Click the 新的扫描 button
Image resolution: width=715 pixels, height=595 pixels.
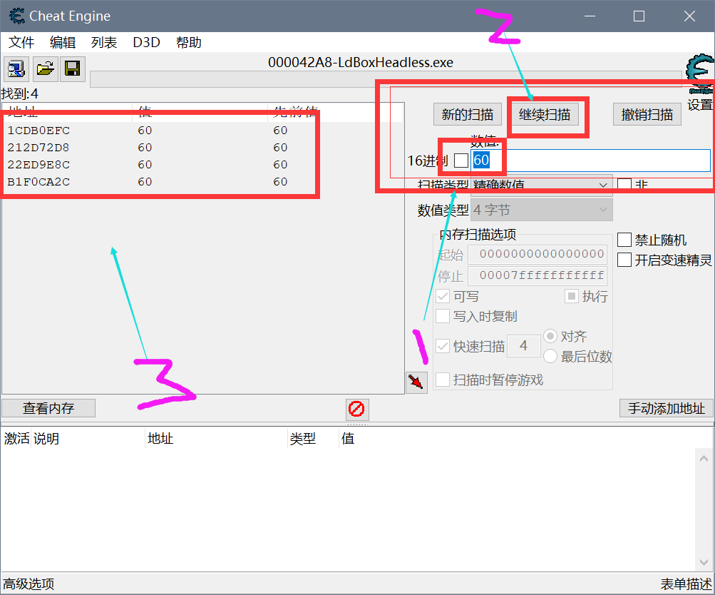tap(468, 115)
